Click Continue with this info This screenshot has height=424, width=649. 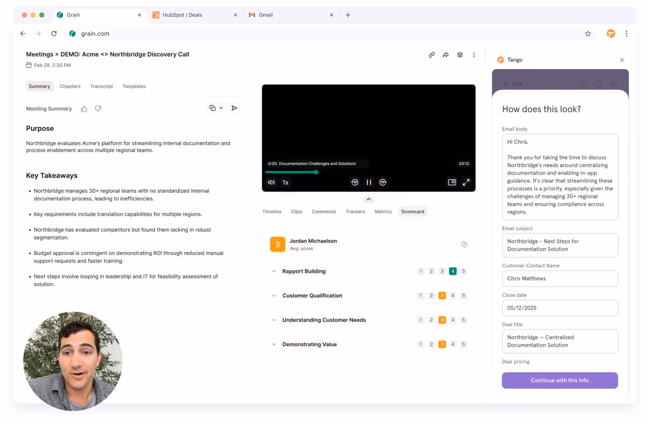pos(560,380)
